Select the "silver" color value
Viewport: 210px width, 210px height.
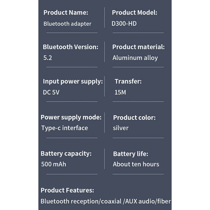click(x=121, y=128)
